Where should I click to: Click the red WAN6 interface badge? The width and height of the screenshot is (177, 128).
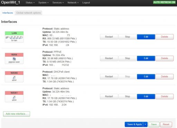14,73
